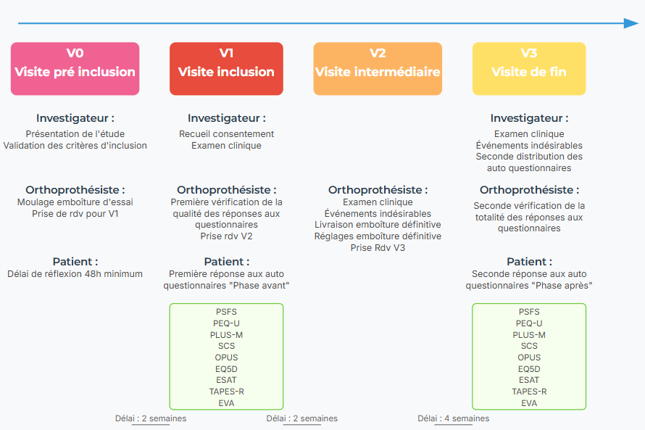Click "Réglages emboîture définitive" line
The height and width of the screenshot is (430, 645).
click(378, 236)
